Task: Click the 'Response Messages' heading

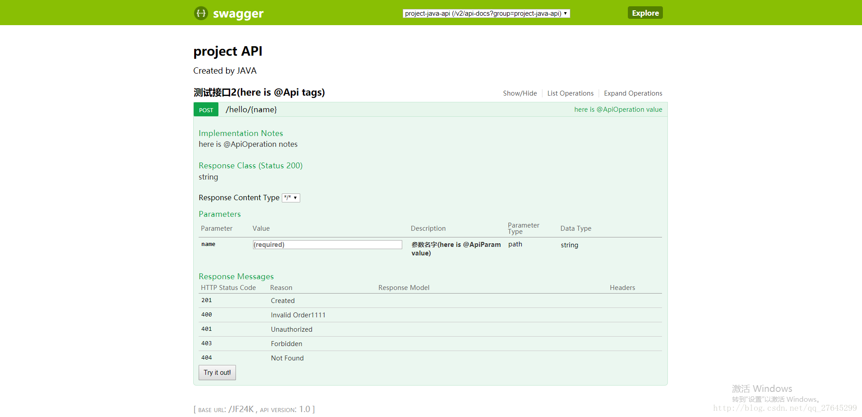Action: 236,277
